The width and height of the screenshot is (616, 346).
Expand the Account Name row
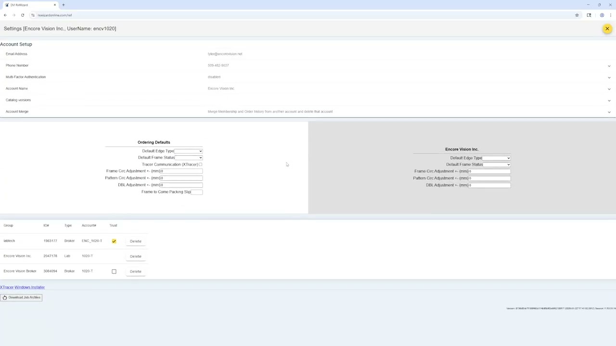point(609,89)
